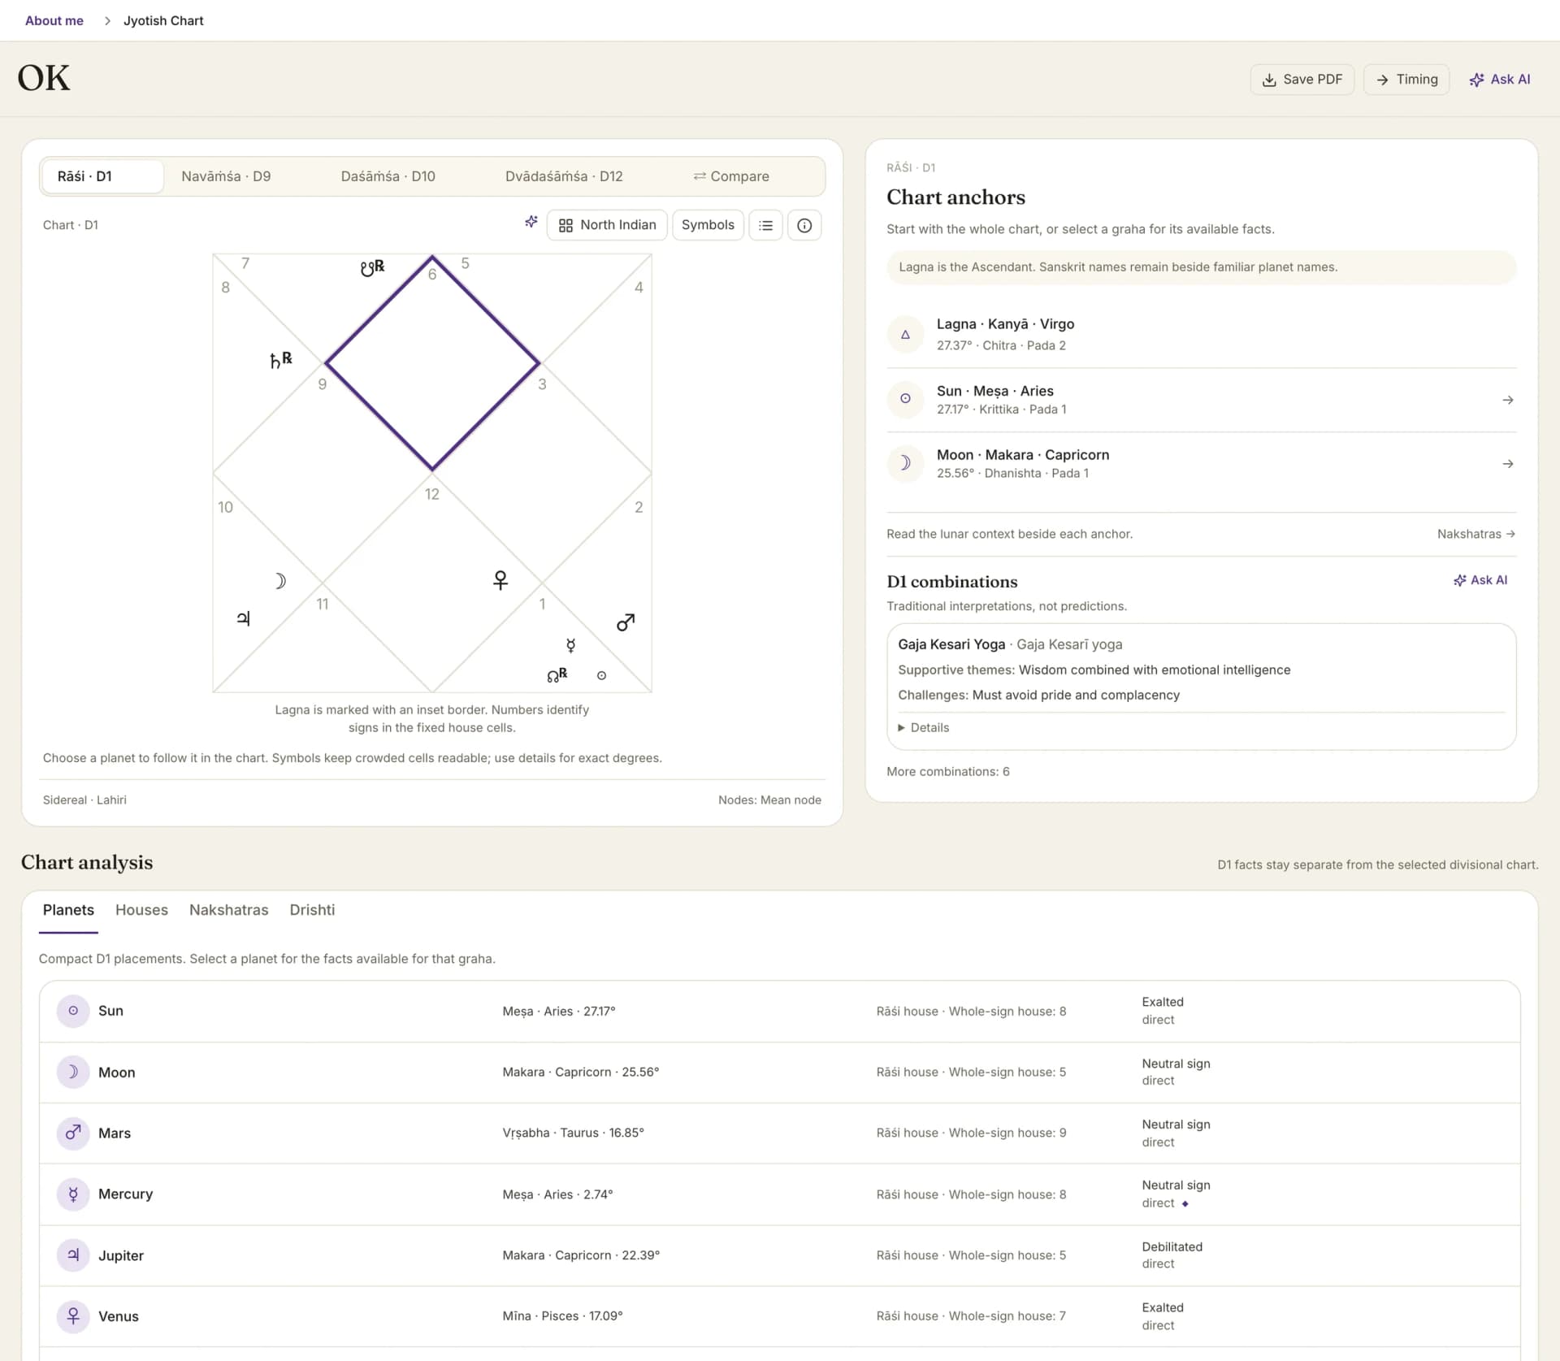
Task: Switch to the Navāṁśa D9 tab
Action: pyautogui.click(x=226, y=176)
